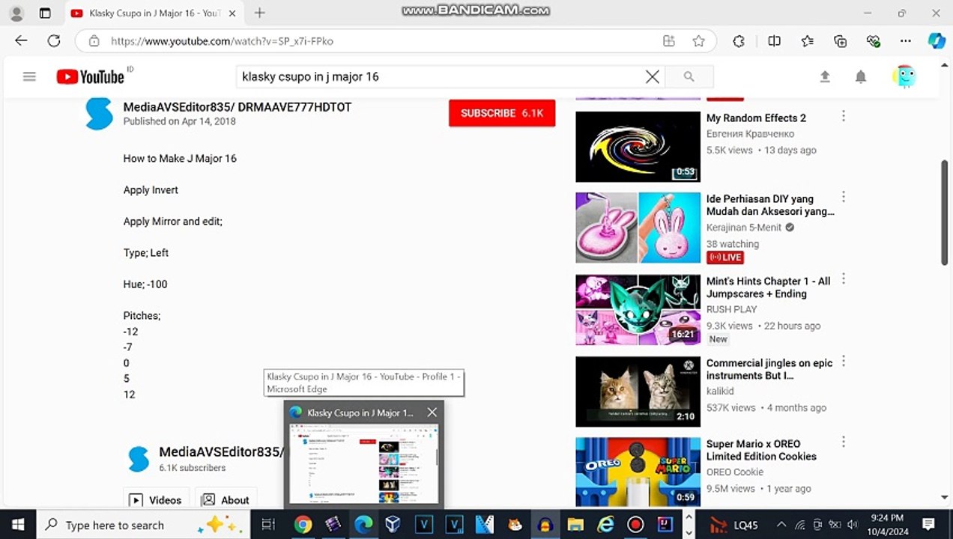The height and width of the screenshot is (539, 953).
Task: Open Browser essentials heart icon
Action: click(873, 41)
